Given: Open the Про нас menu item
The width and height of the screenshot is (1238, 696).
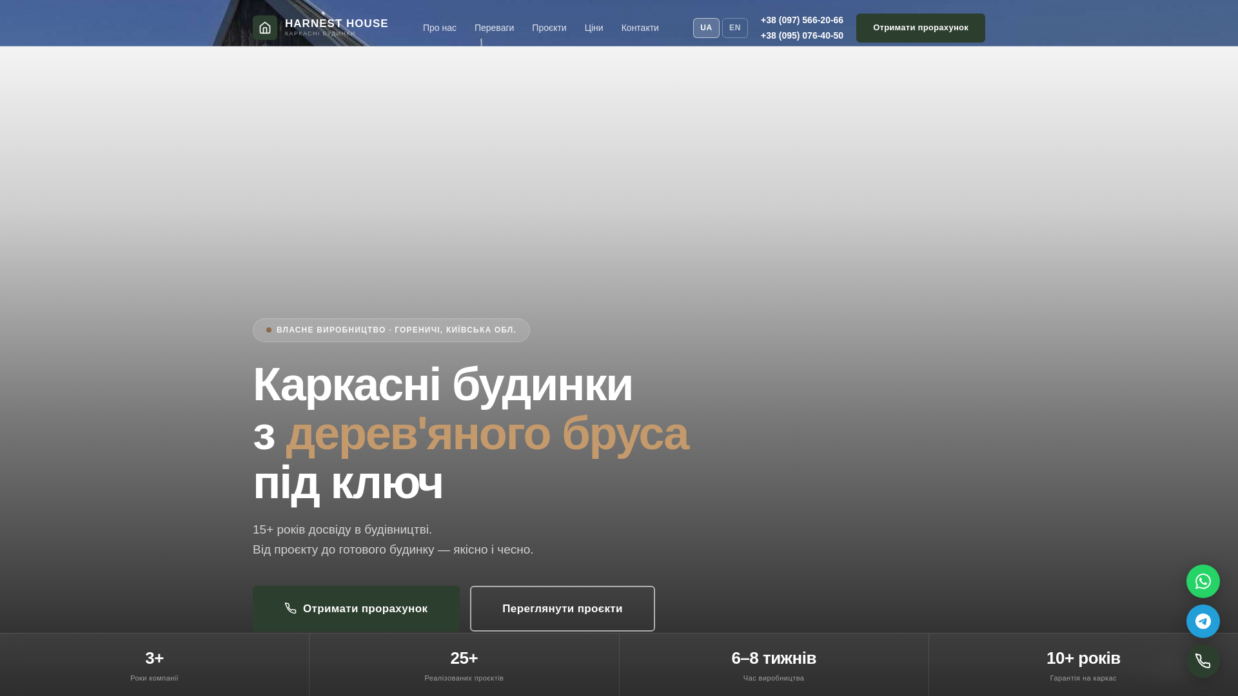Looking at the screenshot, I should [x=440, y=28].
